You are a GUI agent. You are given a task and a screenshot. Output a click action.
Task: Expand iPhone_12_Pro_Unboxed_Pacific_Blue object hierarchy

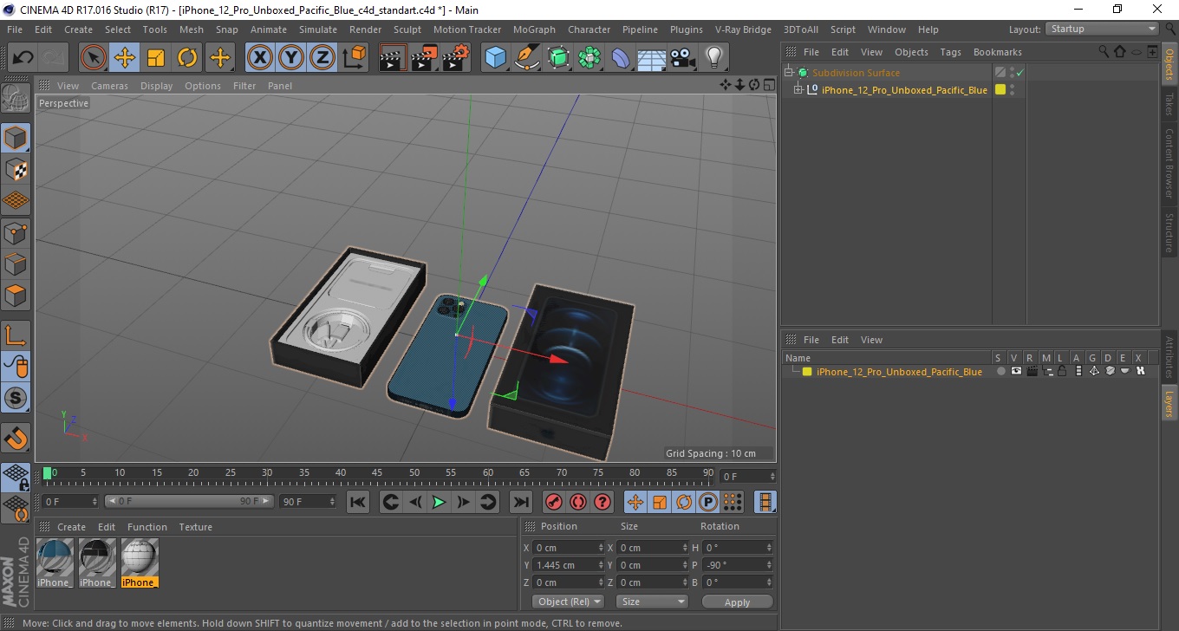pos(798,90)
